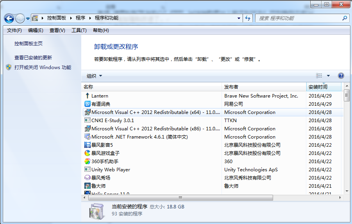Click the 有道词典 program icon
The height and width of the screenshot is (224, 352).
(x=88, y=104)
